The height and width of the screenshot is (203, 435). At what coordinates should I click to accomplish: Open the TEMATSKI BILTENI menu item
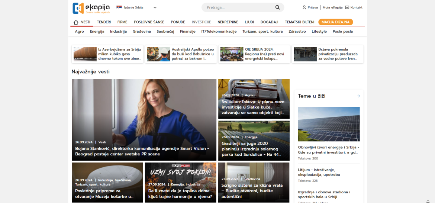tap(300, 22)
